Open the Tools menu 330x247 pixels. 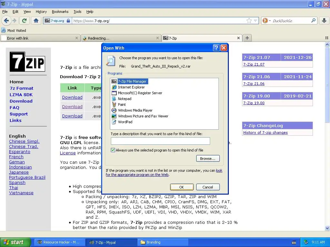point(77,12)
